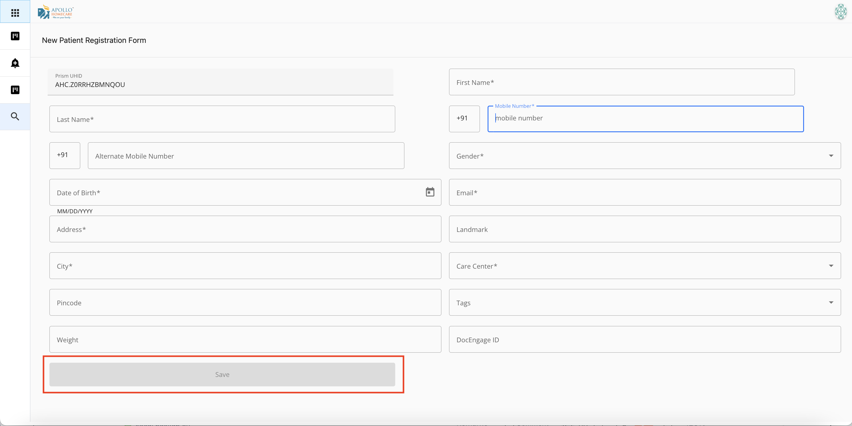Click the DocEngage ID field

click(644, 339)
